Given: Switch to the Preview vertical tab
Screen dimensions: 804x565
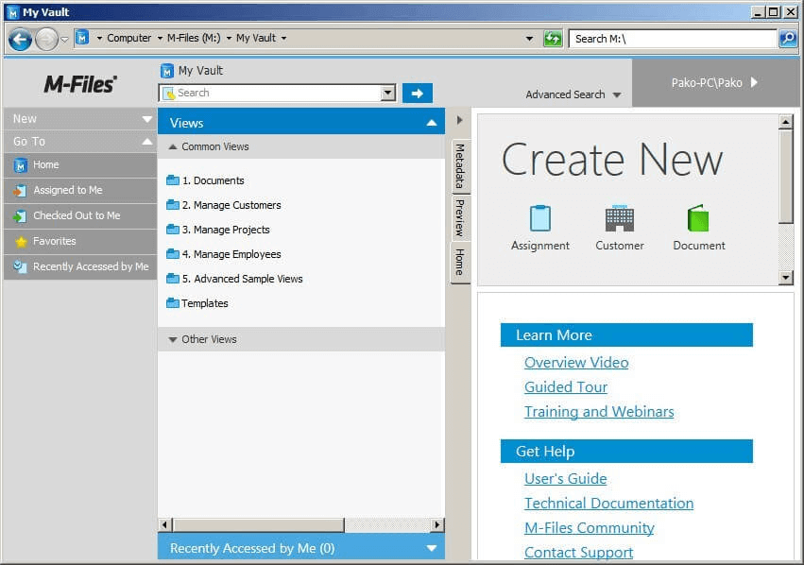Looking at the screenshot, I should coord(460,217).
